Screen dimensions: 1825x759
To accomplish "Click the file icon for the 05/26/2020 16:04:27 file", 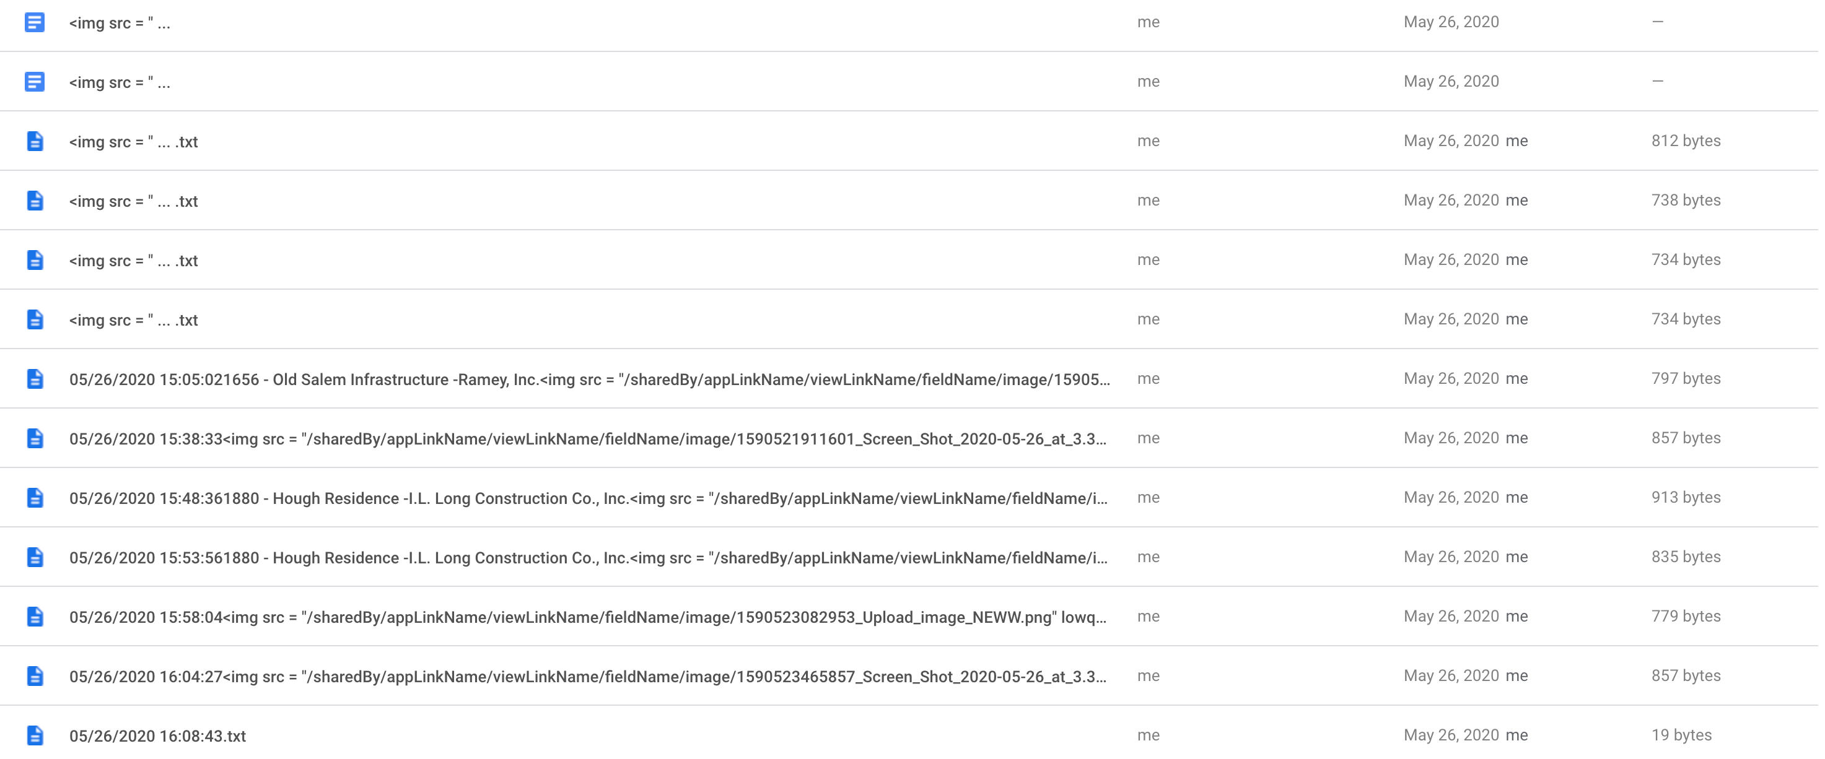I will tap(35, 676).
